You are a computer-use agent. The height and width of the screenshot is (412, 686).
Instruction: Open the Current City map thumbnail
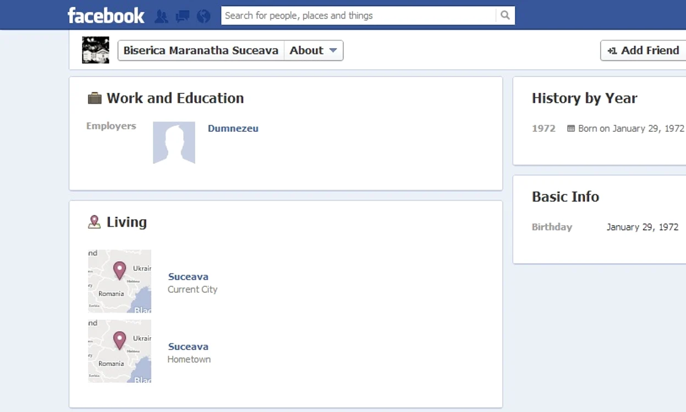click(119, 281)
